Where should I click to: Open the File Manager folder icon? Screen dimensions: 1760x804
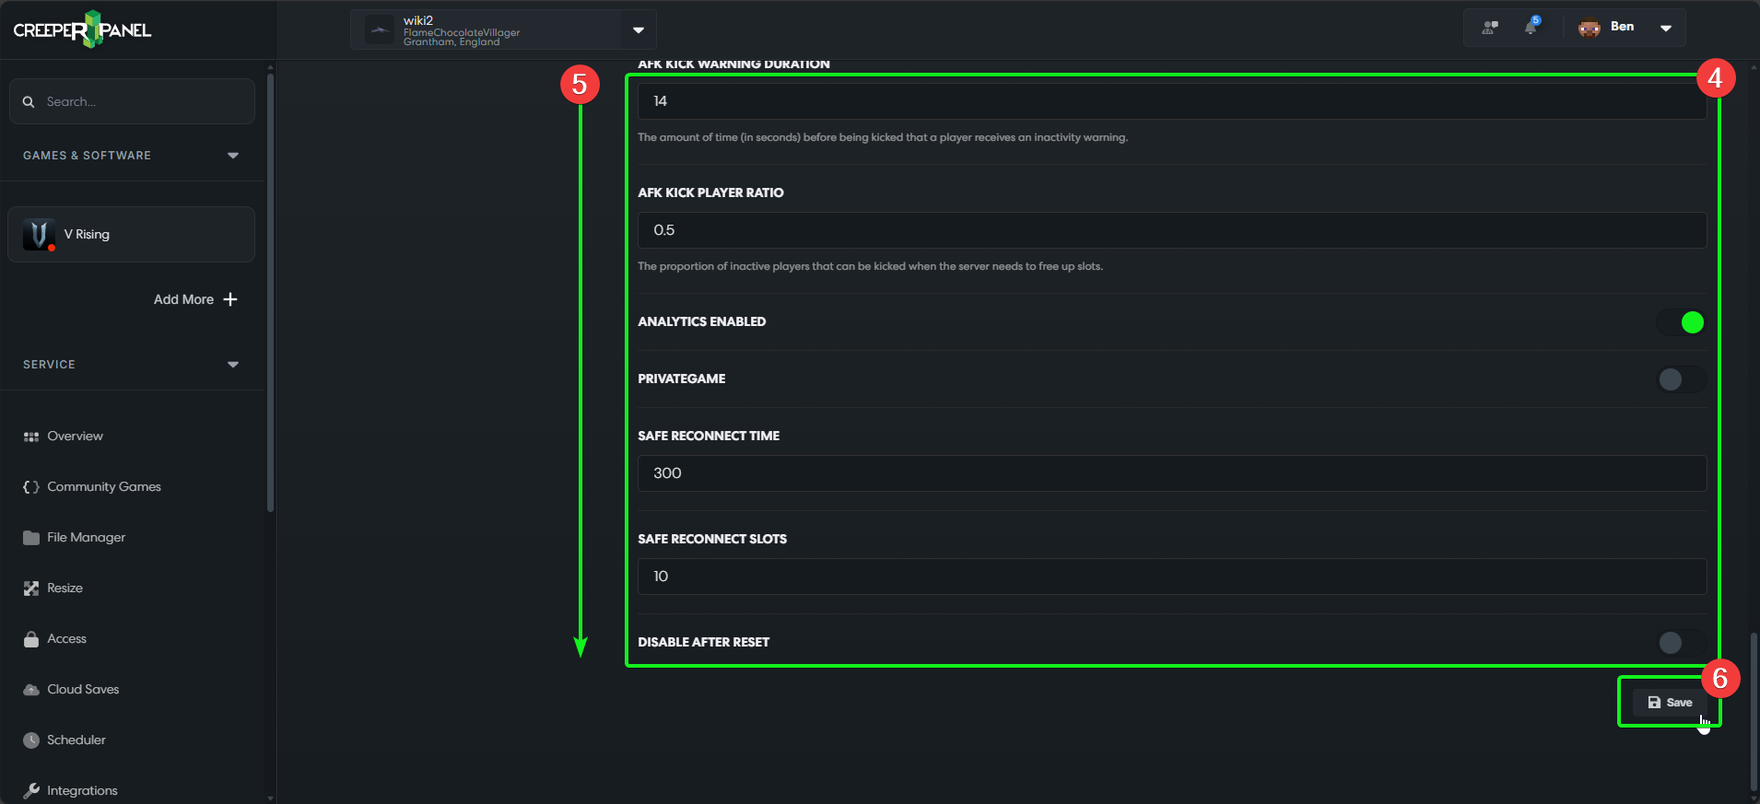[x=30, y=537]
